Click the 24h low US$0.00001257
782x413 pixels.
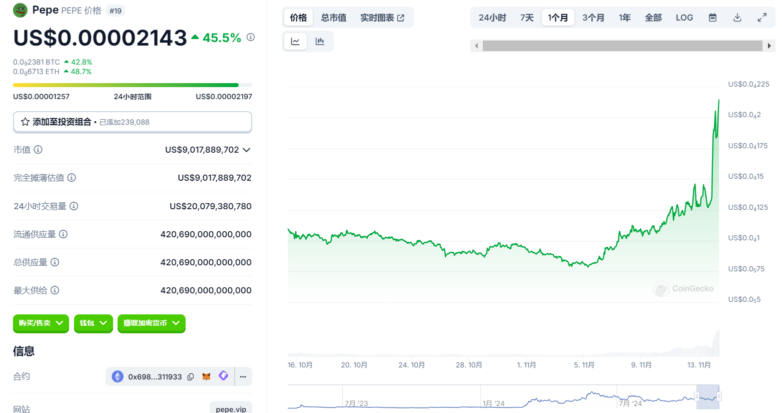tap(41, 97)
